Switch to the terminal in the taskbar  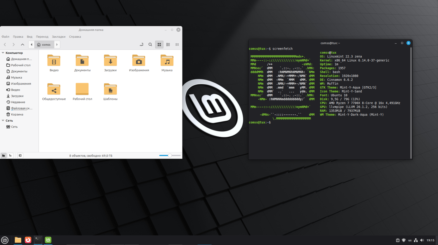(38, 240)
